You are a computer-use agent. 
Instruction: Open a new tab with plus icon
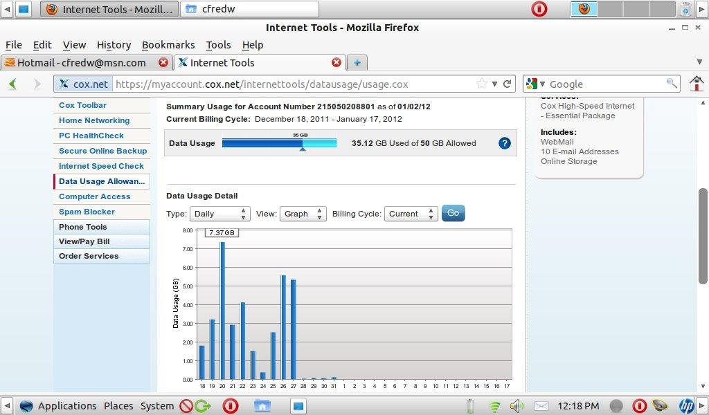357,63
